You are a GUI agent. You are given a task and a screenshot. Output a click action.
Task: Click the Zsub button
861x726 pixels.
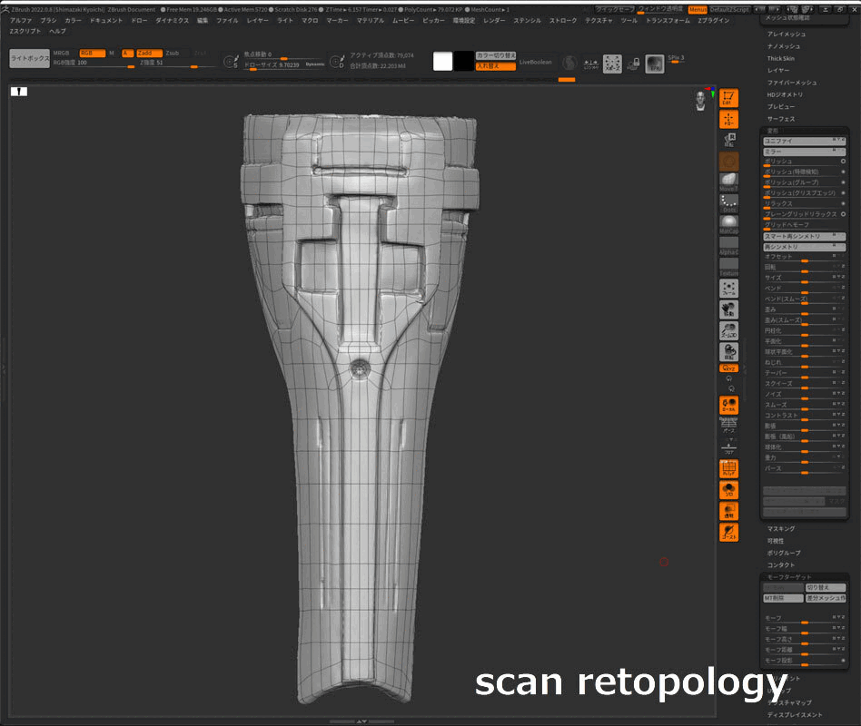click(173, 54)
